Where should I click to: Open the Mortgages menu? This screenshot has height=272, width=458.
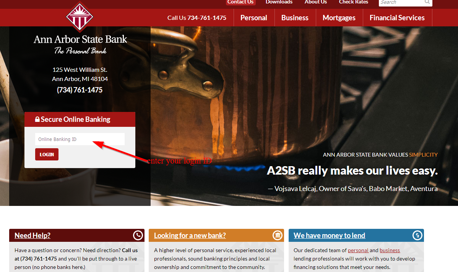coord(339,18)
